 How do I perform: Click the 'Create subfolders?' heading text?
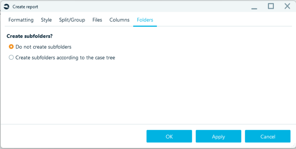[x=30, y=36]
